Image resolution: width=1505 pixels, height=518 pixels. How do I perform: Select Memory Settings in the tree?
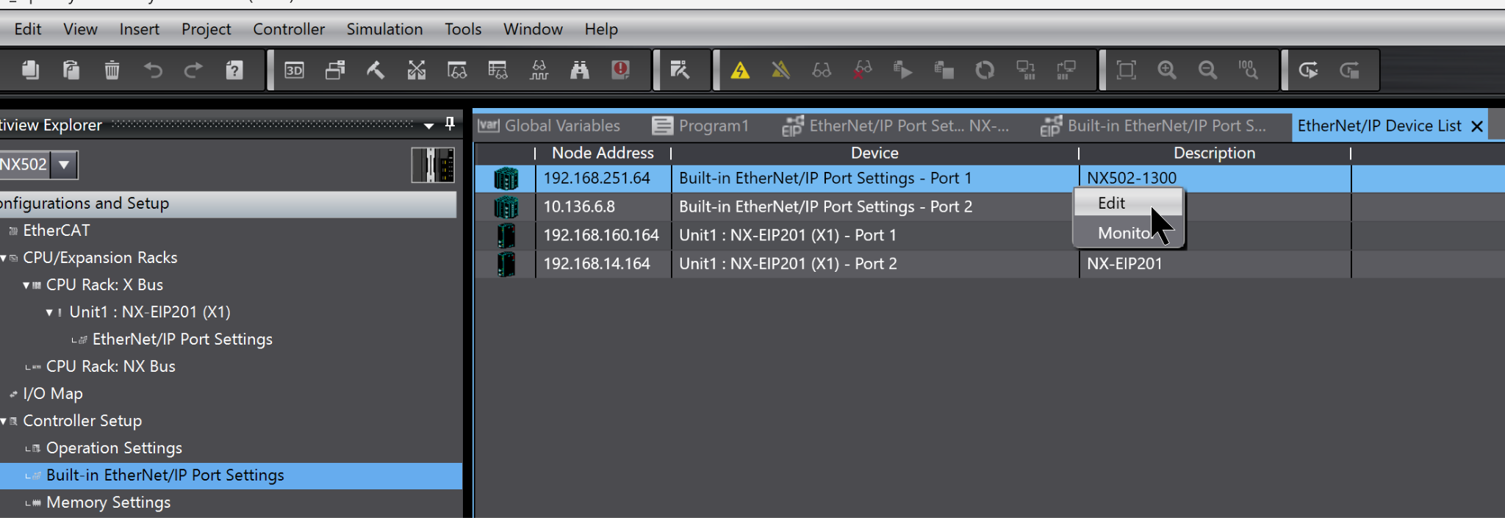[x=108, y=503]
